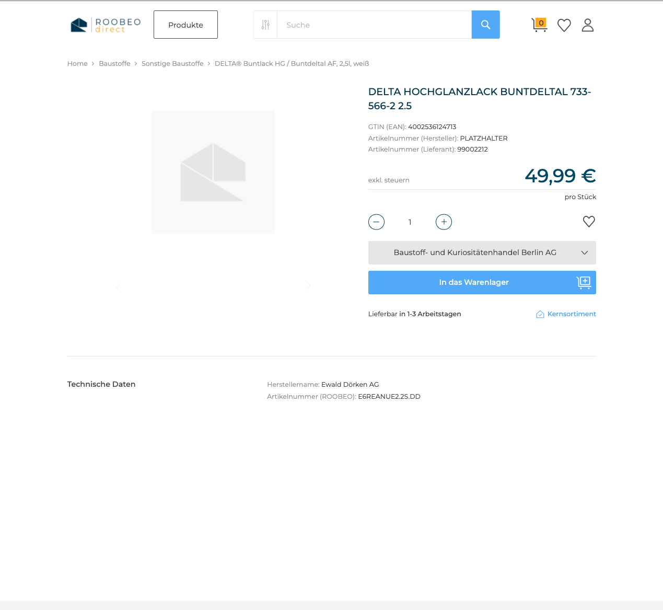Expand the Baustoff- und Kuriositätenhandel dropdown
The width and height of the screenshot is (663, 610).
point(482,252)
